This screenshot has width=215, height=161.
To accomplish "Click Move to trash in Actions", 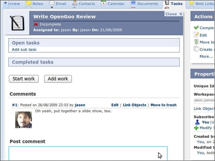I will (207, 42).
